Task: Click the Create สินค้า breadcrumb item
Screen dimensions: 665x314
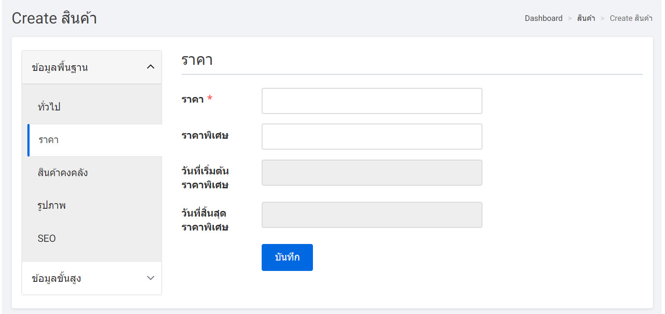Action: click(631, 18)
